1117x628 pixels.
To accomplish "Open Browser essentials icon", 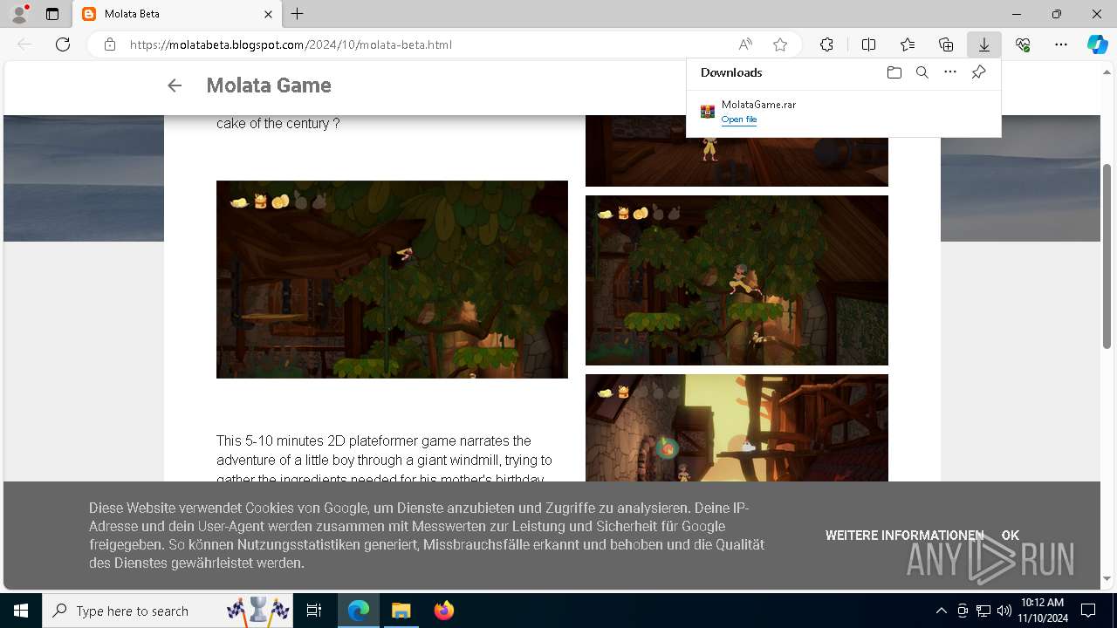I will point(1023,44).
